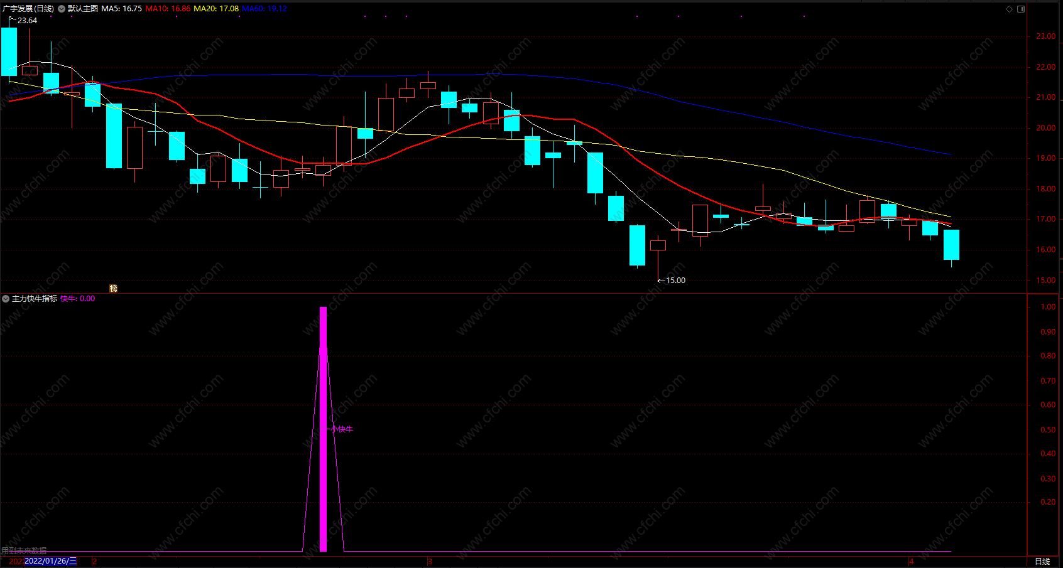Click the 2022/01/26/三 date label
The height and width of the screenshot is (568, 1063).
click(x=50, y=561)
